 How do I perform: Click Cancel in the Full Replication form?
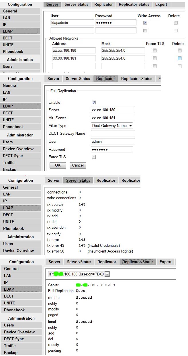(x=78, y=165)
